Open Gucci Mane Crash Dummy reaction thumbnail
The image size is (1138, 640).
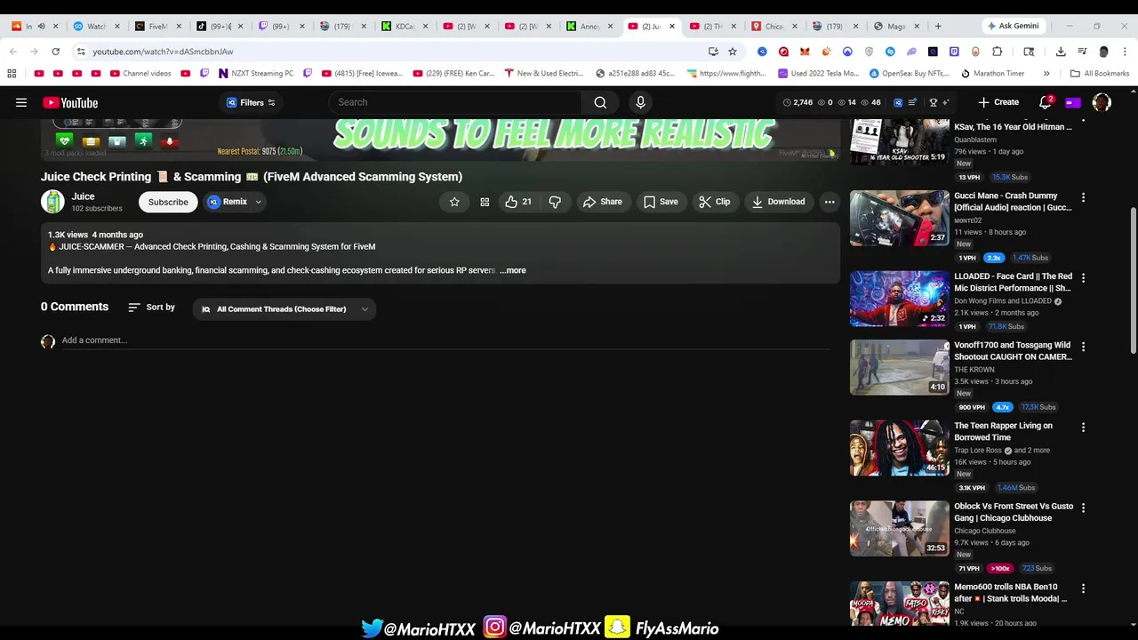899,218
